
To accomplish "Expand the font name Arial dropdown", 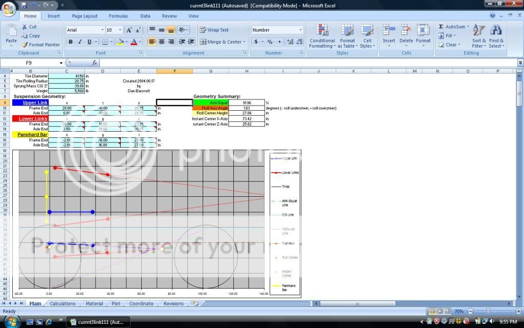I will pyautogui.click(x=101, y=30).
